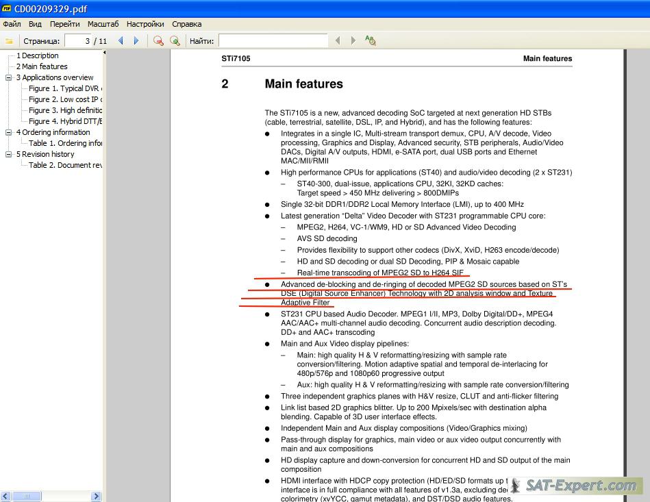Image resolution: width=650 pixels, height=502 pixels.
Task: Select Figure 1. Typical DVR bookmark
Action: click(65, 88)
